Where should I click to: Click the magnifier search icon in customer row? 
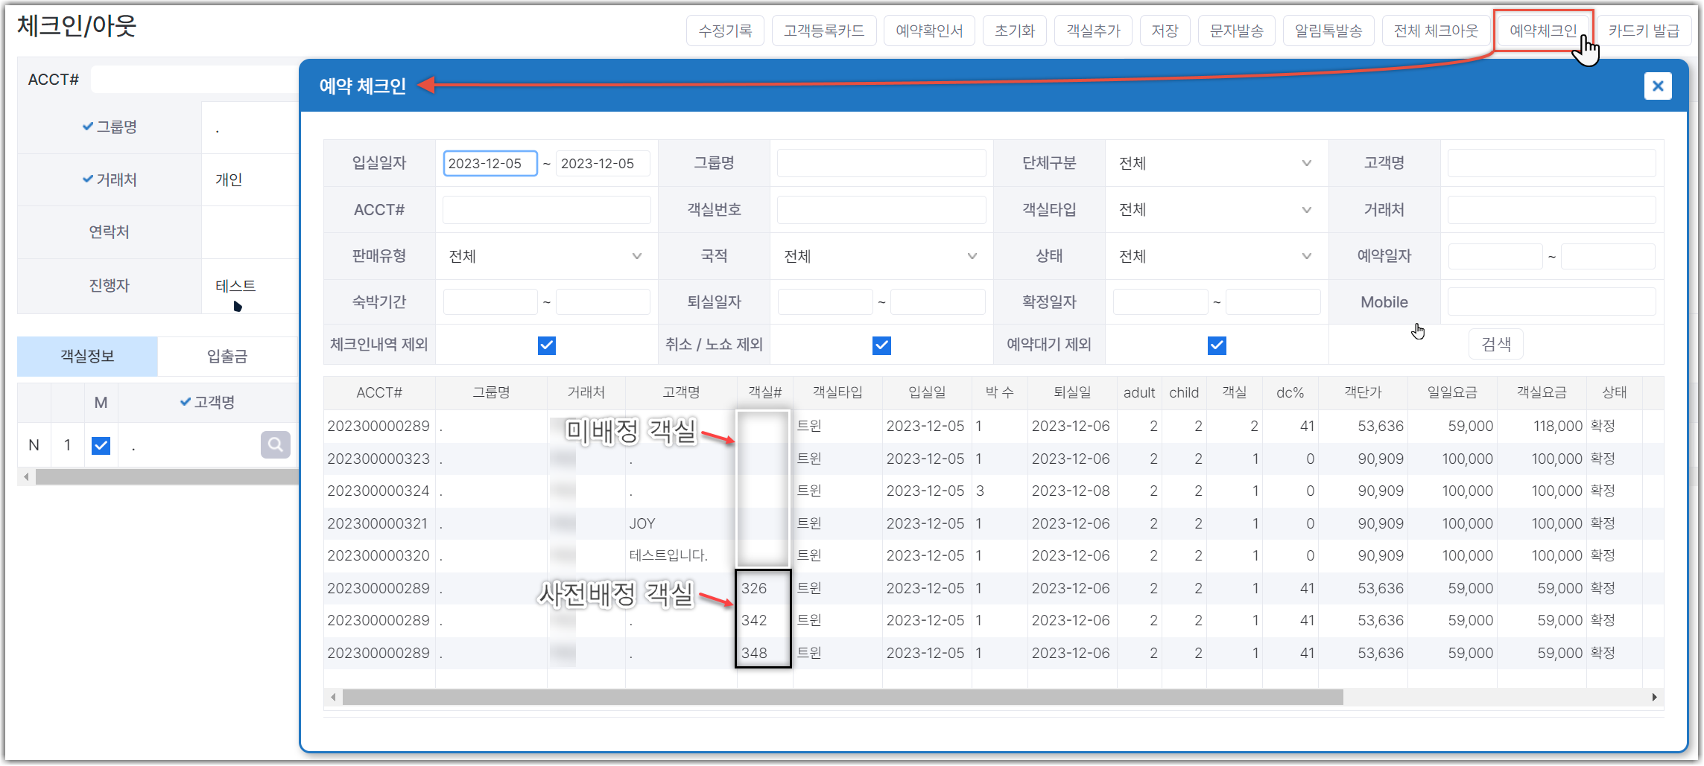point(275,445)
